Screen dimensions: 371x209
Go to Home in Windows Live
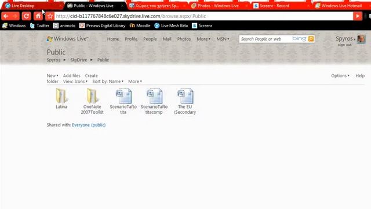tap(113, 39)
